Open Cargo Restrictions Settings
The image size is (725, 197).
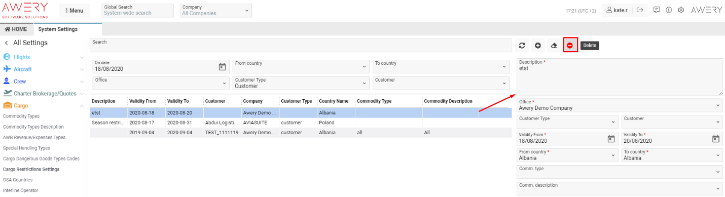pyautogui.click(x=31, y=169)
